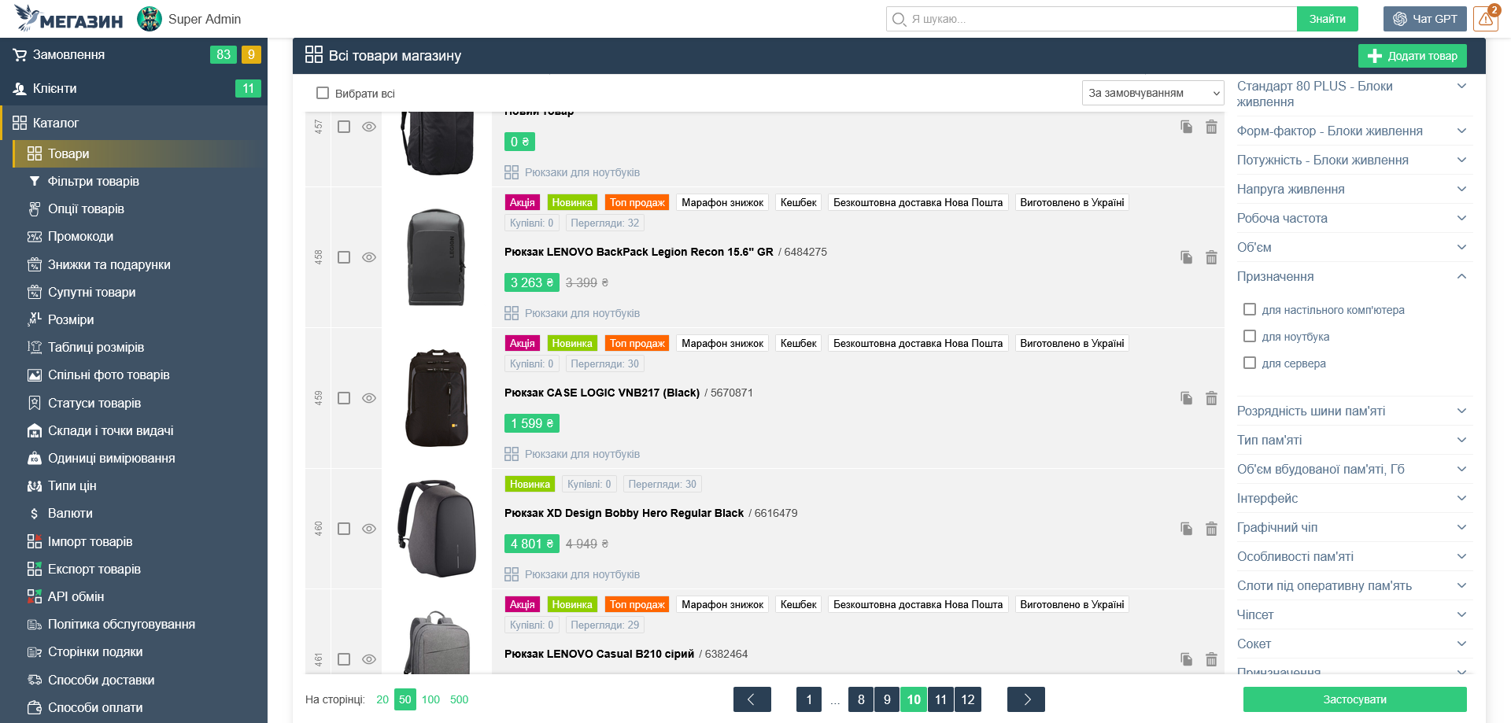The height and width of the screenshot is (723, 1511).
Task: Click the Знайти search button
Action: click(x=1328, y=19)
